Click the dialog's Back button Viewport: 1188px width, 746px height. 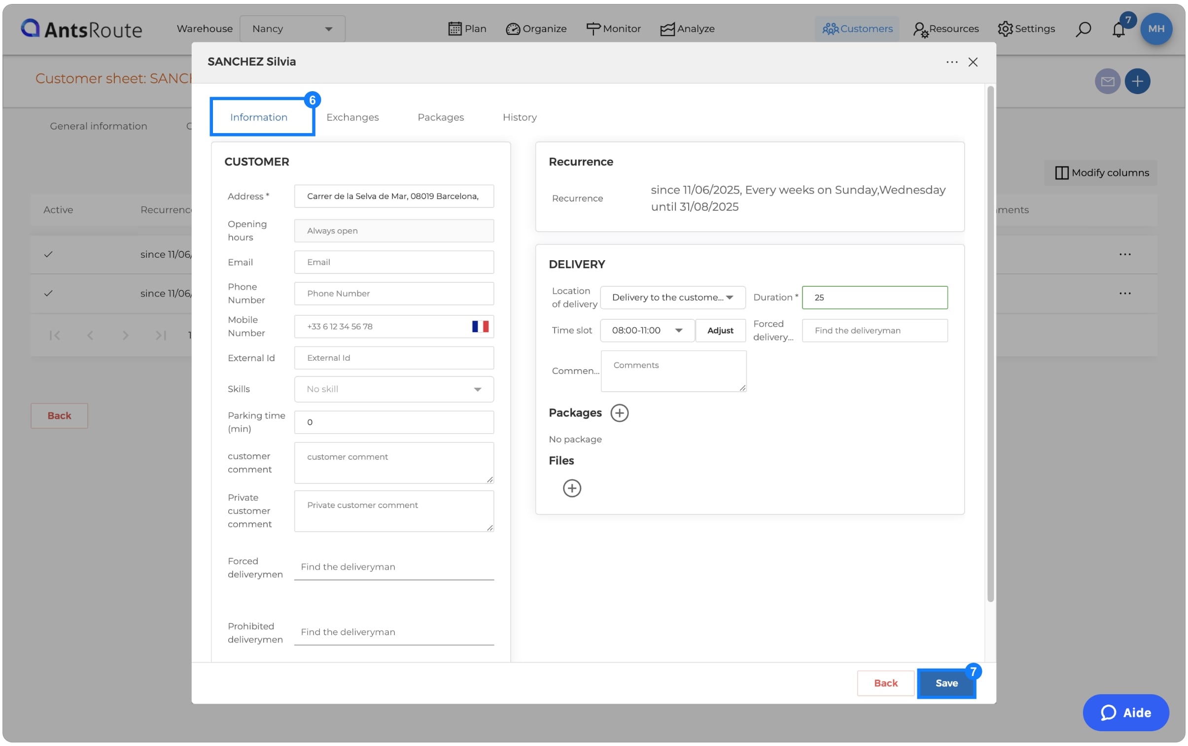(x=885, y=683)
